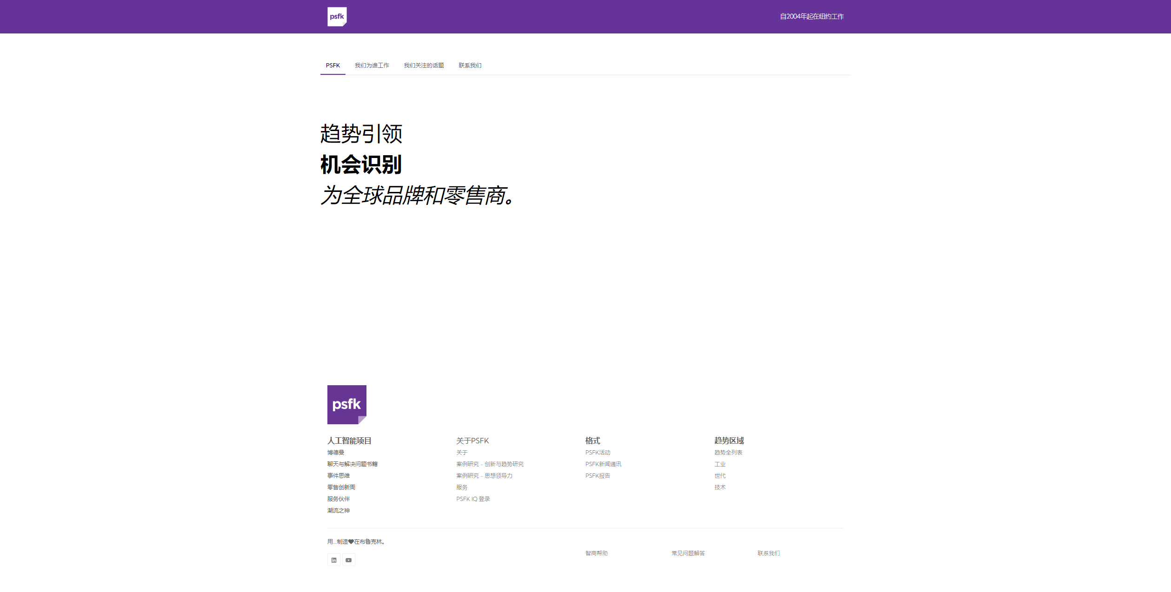
Task: Switch to the PSFK tab
Action: [x=333, y=65]
